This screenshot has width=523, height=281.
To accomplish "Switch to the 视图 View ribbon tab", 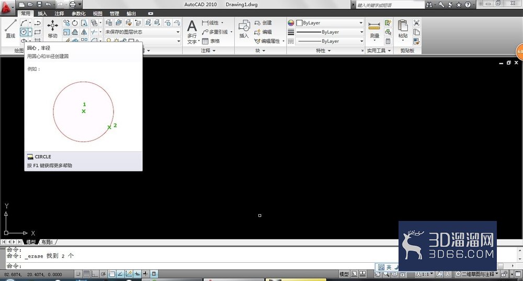I will [x=97, y=13].
